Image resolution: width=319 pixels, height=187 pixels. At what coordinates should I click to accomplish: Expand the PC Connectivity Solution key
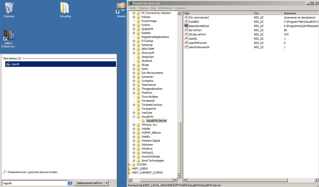pyautogui.click(x=134, y=13)
